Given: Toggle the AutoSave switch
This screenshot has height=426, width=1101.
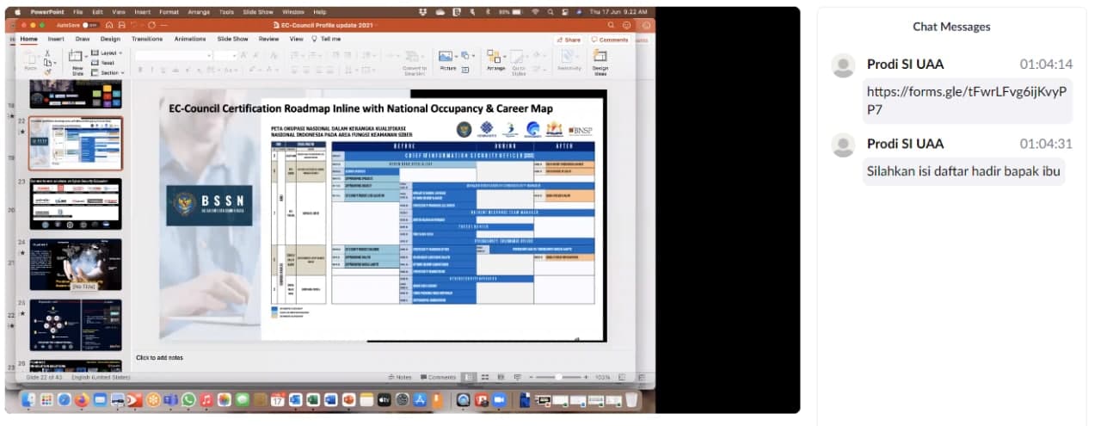Looking at the screenshot, I should (x=90, y=25).
